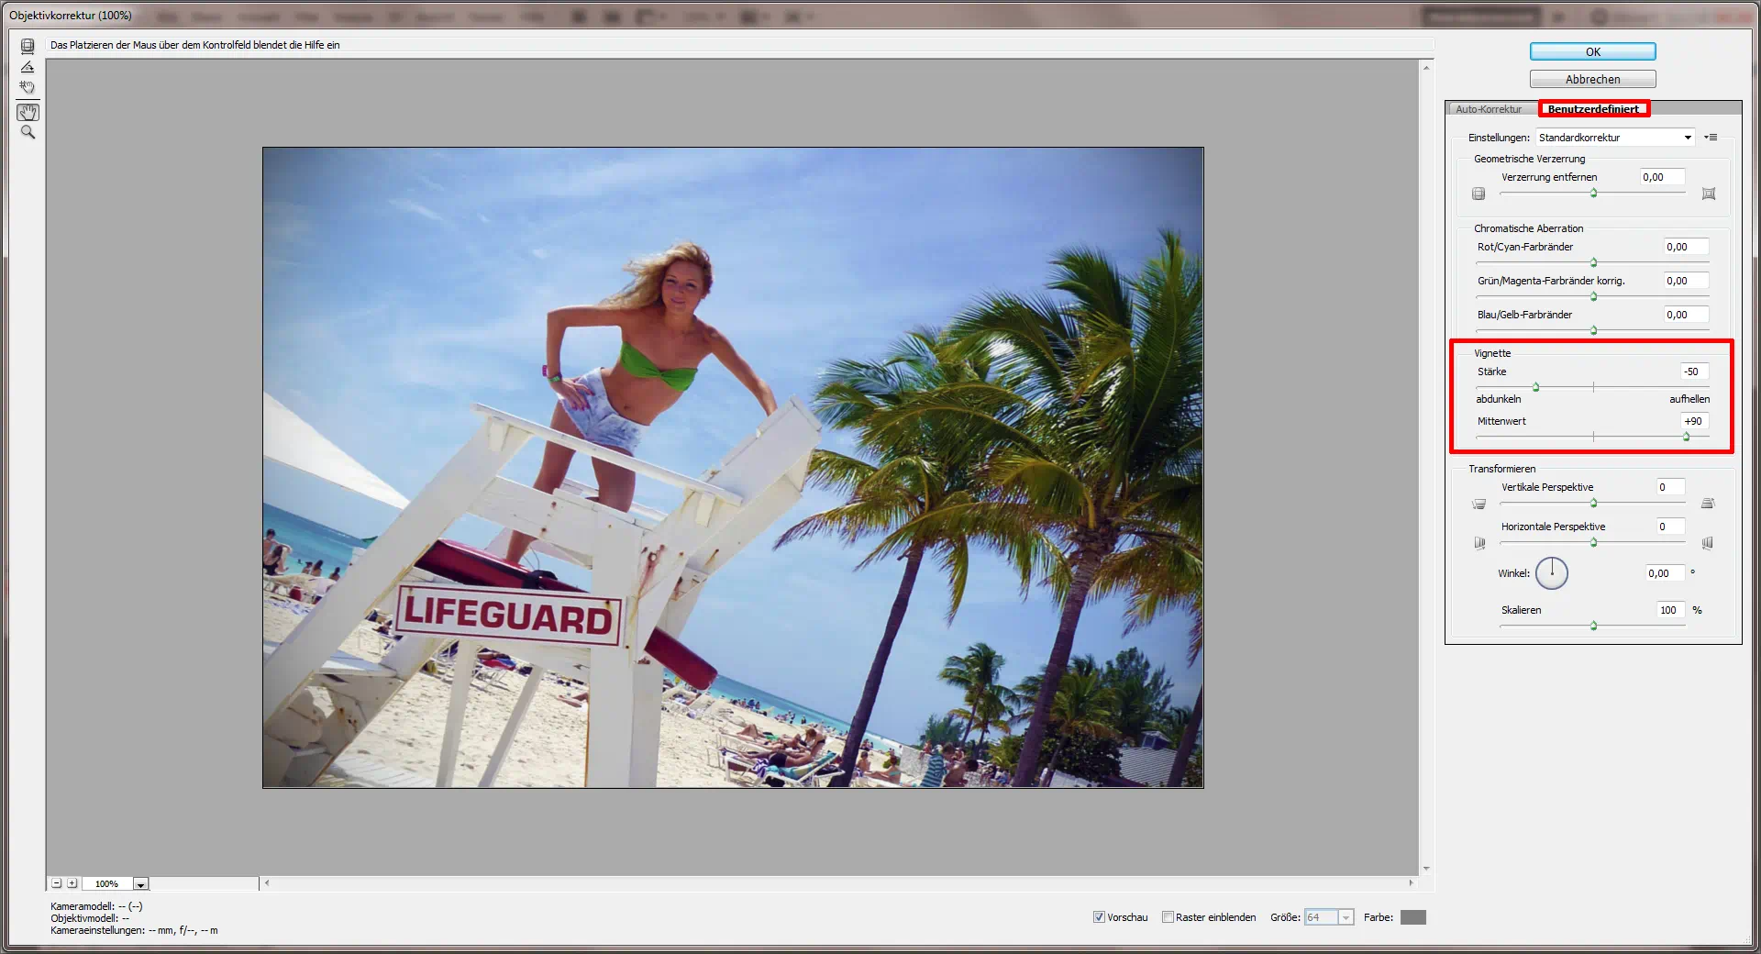Open the Einstellungen Standardkorrektur dropdown
The width and height of the screenshot is (1761, 954).
pos(1615,138)
